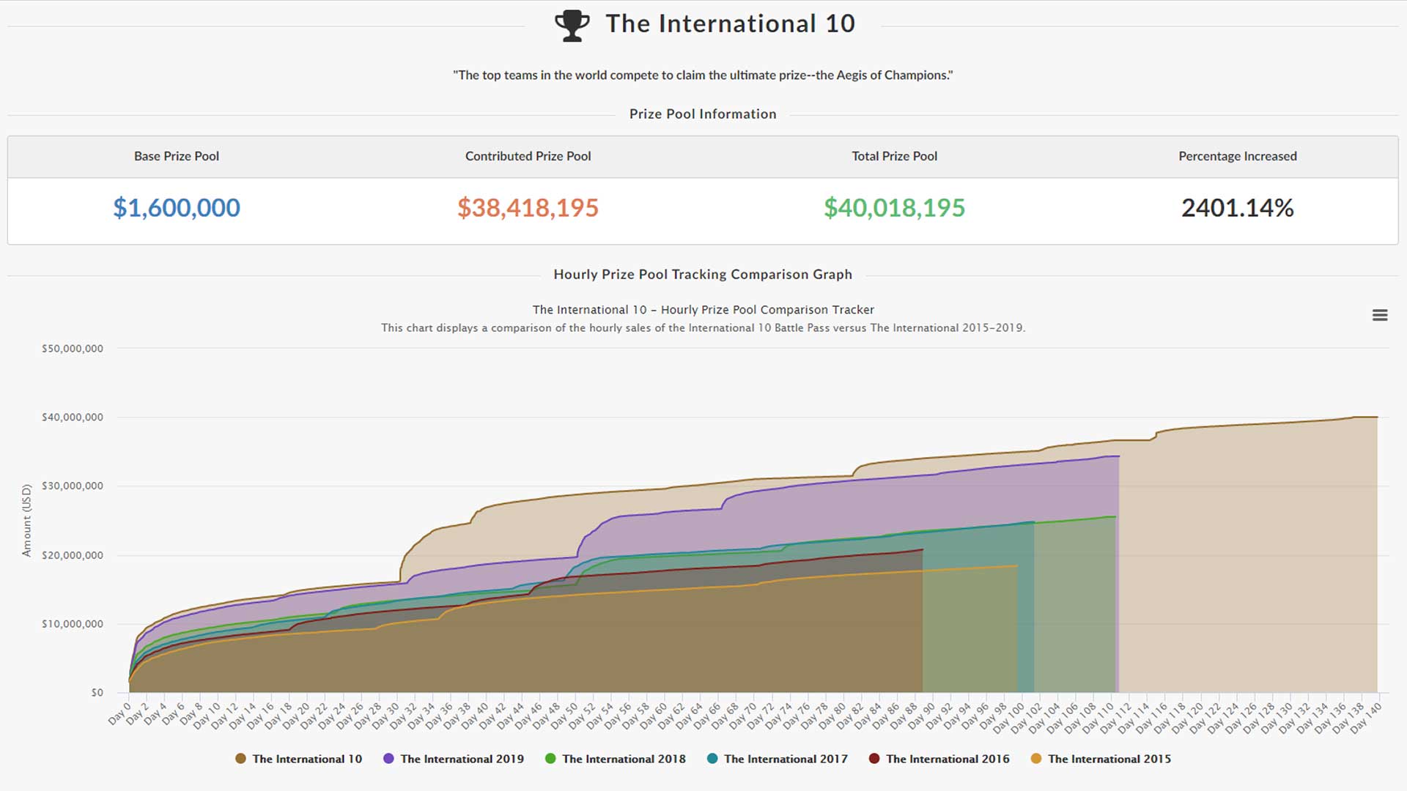The width and height of the screenshot is (1407, 791).
Task: Click the Total Prize Pool value $40,018,195
Action: (x=894, y=208)
